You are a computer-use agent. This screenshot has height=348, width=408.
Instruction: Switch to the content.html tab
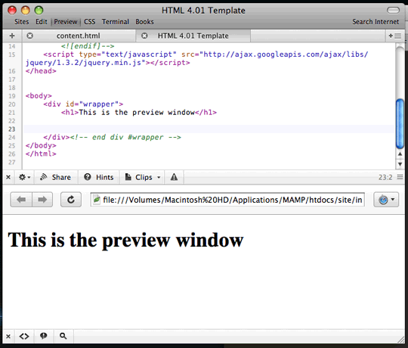[x=79, y=36]
